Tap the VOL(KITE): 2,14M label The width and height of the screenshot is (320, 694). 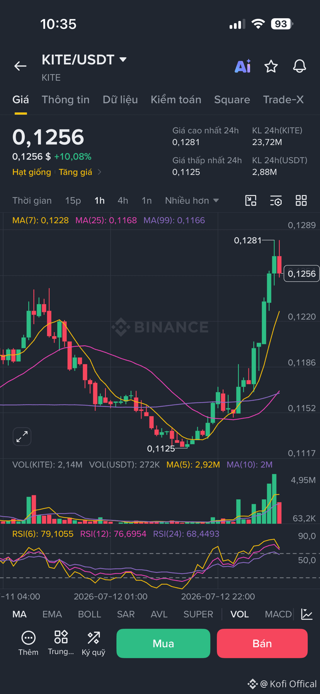[x=48, y=464]
